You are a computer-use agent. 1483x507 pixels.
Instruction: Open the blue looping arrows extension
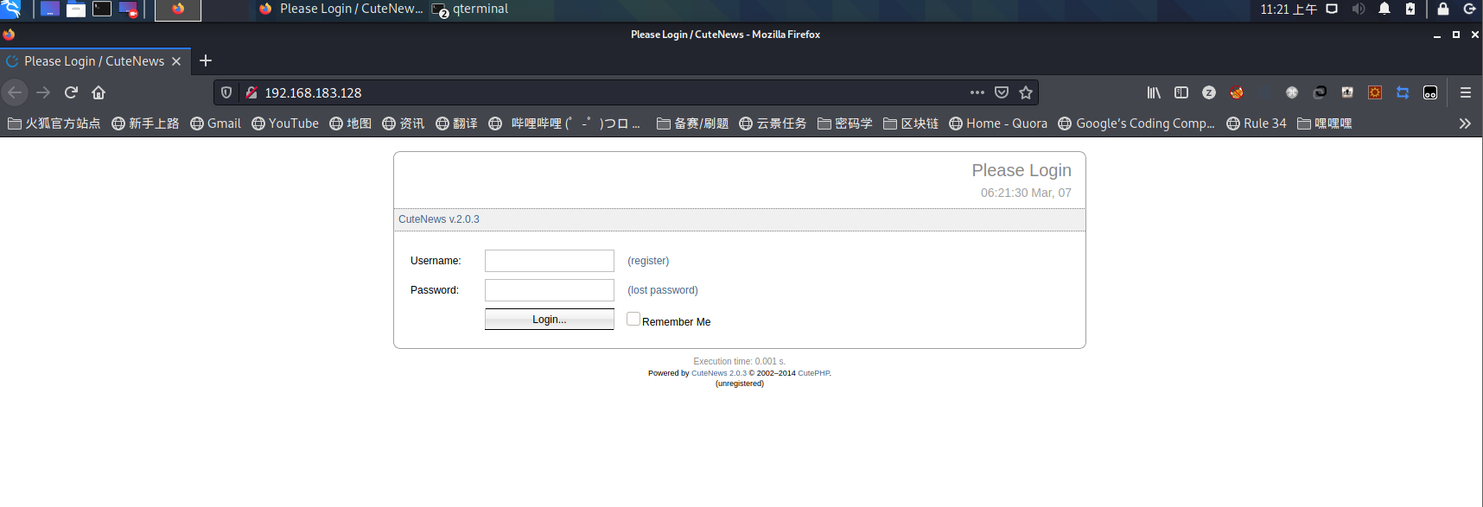tap(1403, 92)
